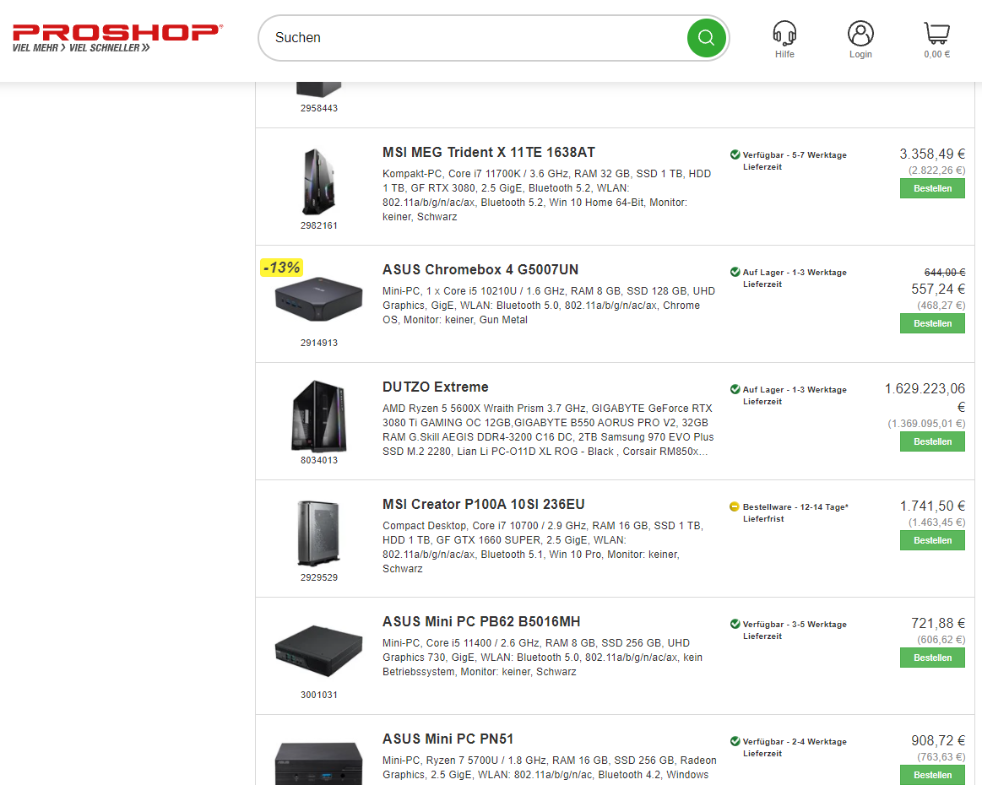Click price 557,24 €
The height and width of the screenshot is (785, 982).
click(x=938, y=290)
